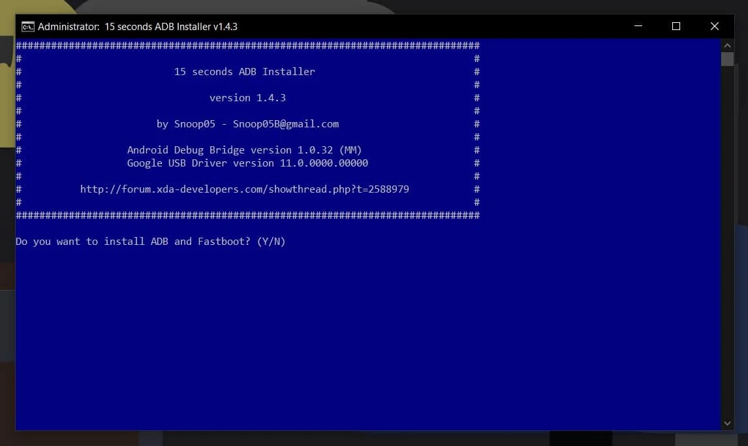Open the console icon system menu
Screen dimensions: 748x446
[27, 27]
